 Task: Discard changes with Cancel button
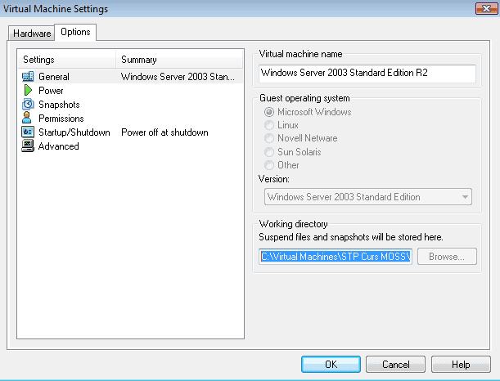click(x=396, y=364)
